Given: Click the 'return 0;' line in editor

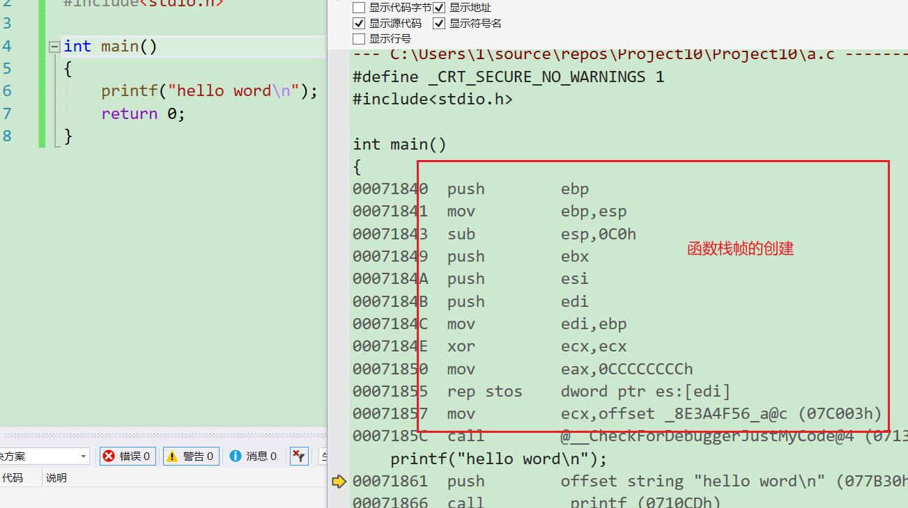Looking at the screenshot, I should 143,113.
